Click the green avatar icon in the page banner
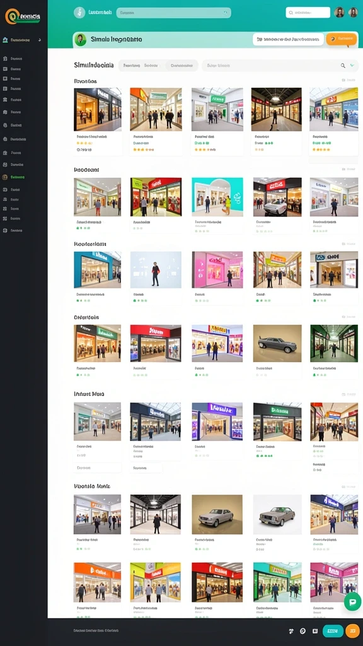This screenshot has width=363, height=646. point(80,40)
